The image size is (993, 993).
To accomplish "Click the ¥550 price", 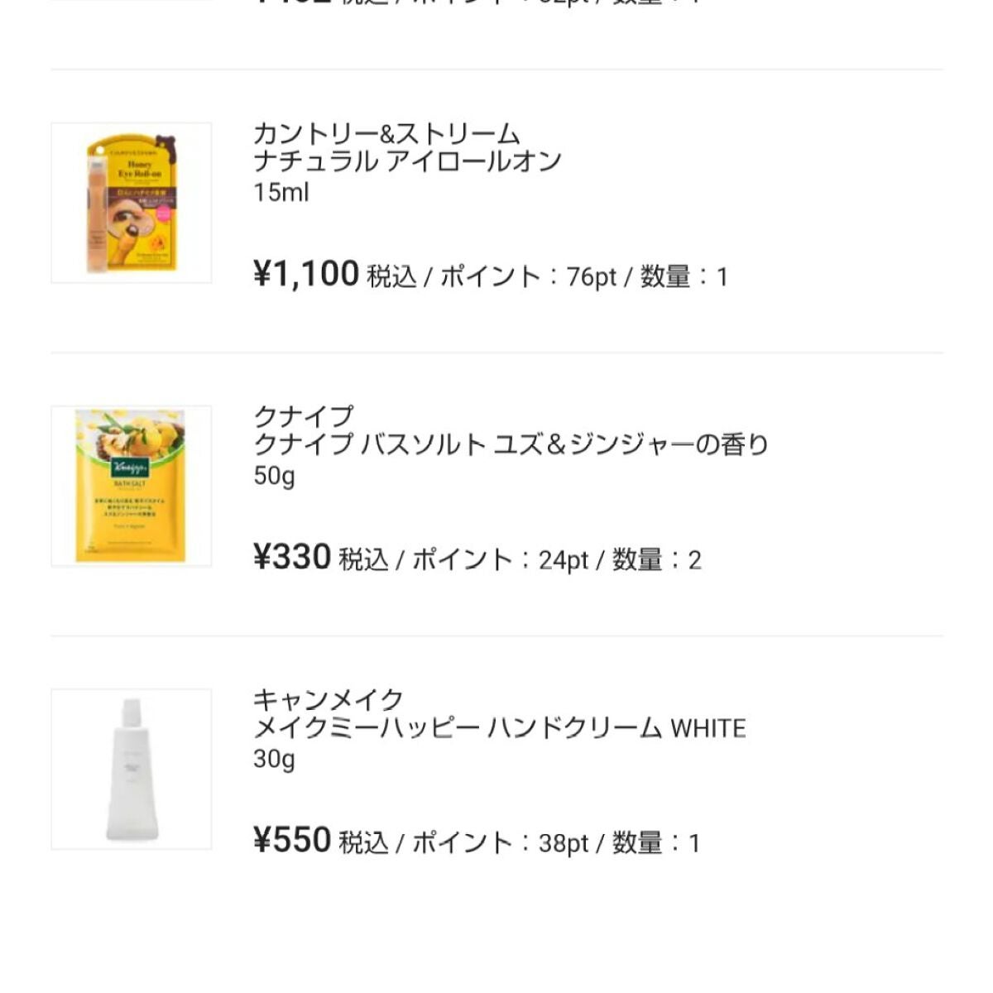I will [291, 841].
